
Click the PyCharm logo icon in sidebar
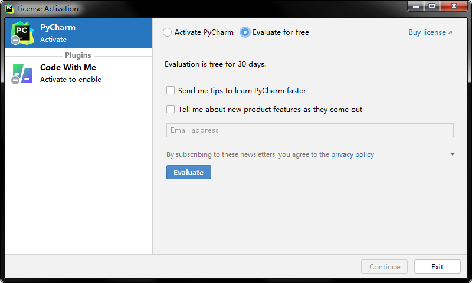pos(22,33)
